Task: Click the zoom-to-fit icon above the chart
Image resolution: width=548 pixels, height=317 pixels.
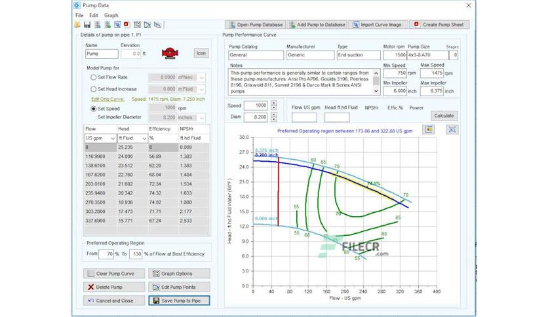Action: [x=452, y=130]
